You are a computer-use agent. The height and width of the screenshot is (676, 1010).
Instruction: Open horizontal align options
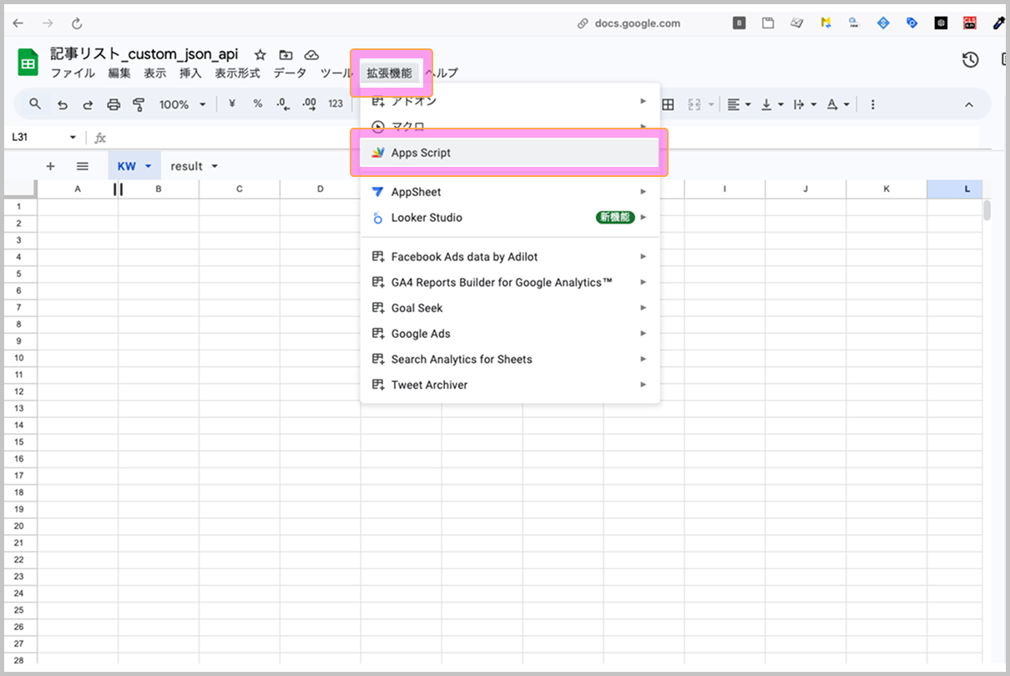739,104
